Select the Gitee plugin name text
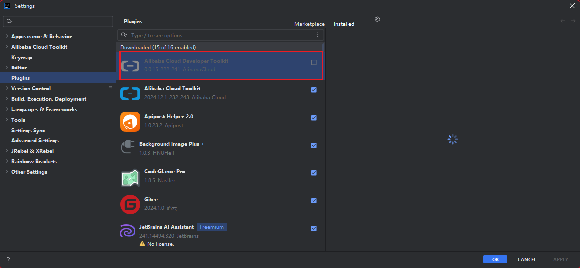The height and width of the screenshot is (268, 580). coord(151,199)
